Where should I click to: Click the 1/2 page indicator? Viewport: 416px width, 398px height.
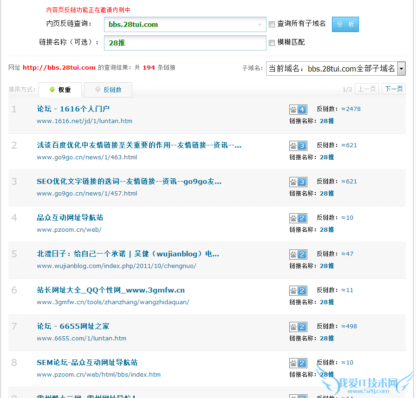(347, 90)
